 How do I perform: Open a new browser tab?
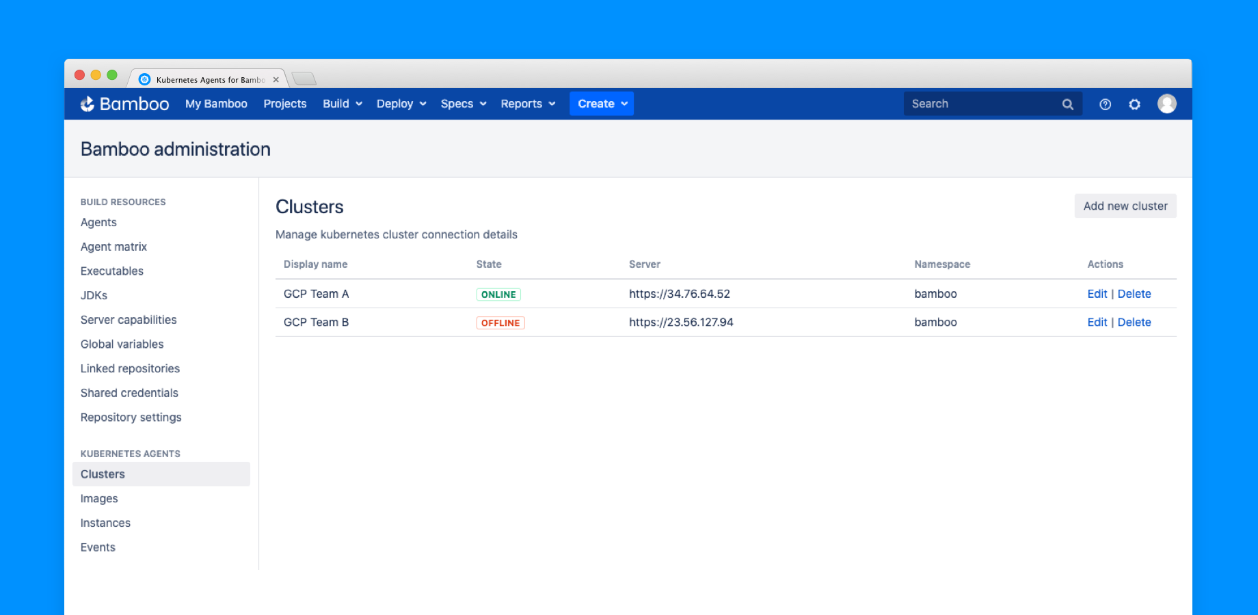pyautogui.click(x=304, y=79)
